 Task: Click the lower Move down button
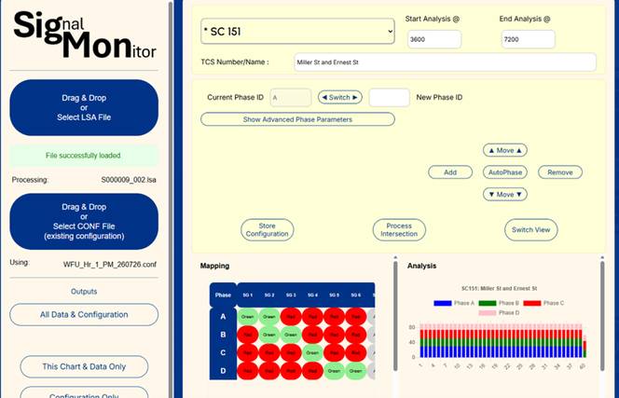click(x=505, y=194)
